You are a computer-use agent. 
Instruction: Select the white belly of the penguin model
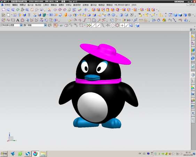tap(93, 107)
